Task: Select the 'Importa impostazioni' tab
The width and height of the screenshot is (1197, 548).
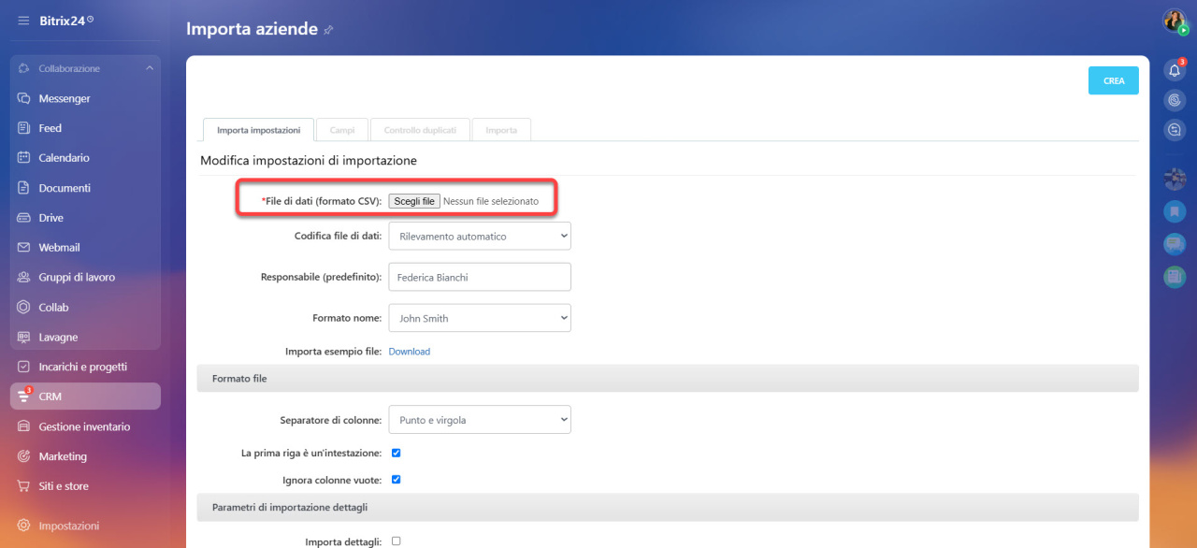Action: pos(259,130)
